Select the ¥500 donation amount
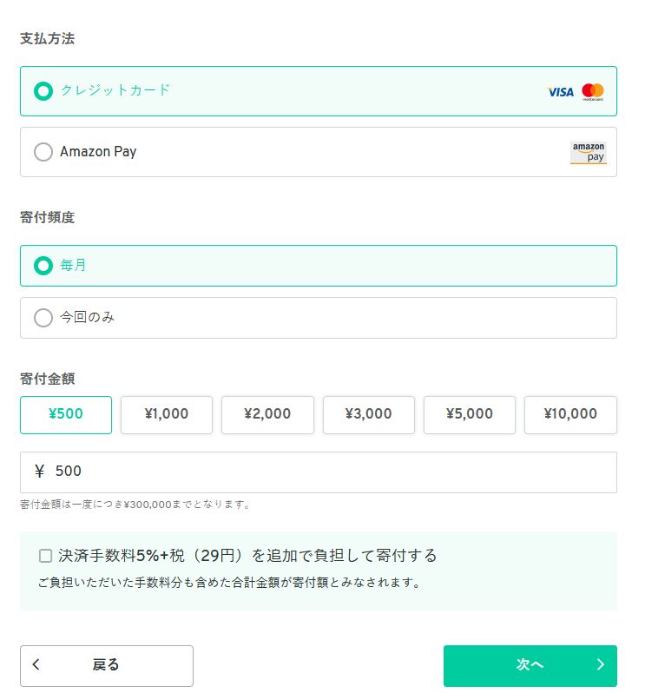645x693 pixels. tap(66, 414)
